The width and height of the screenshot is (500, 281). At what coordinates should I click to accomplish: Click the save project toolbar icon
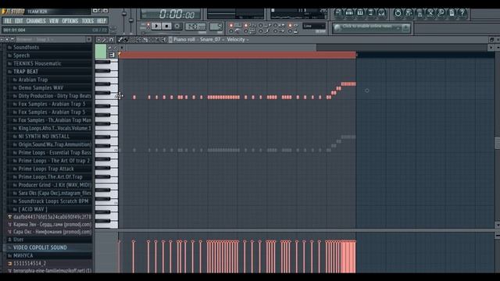point(409,13)
